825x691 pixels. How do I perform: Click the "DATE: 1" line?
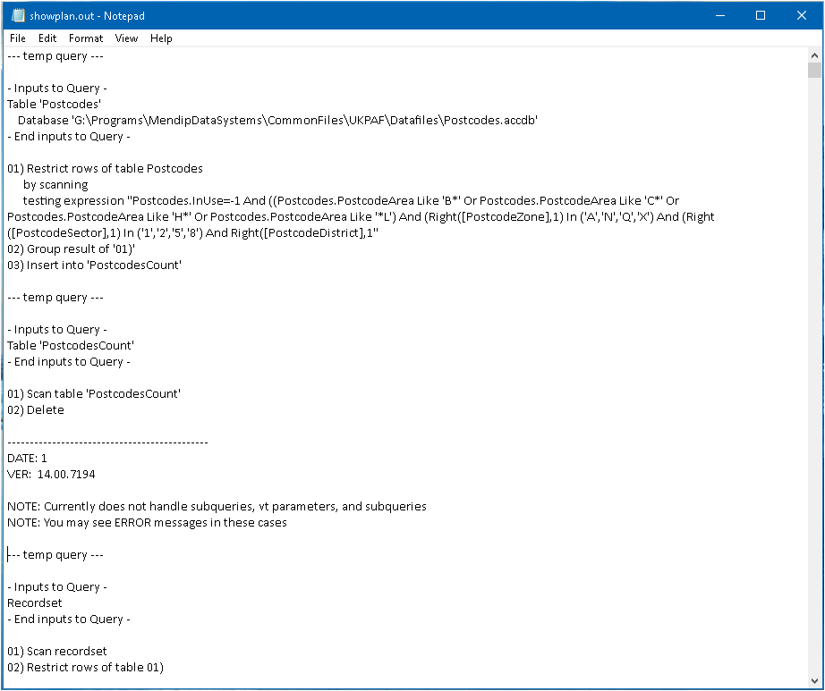[27, 459]
